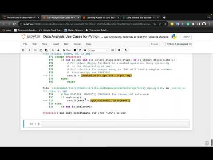
Task: Click the localhost address bar
Action: (87, 24)
